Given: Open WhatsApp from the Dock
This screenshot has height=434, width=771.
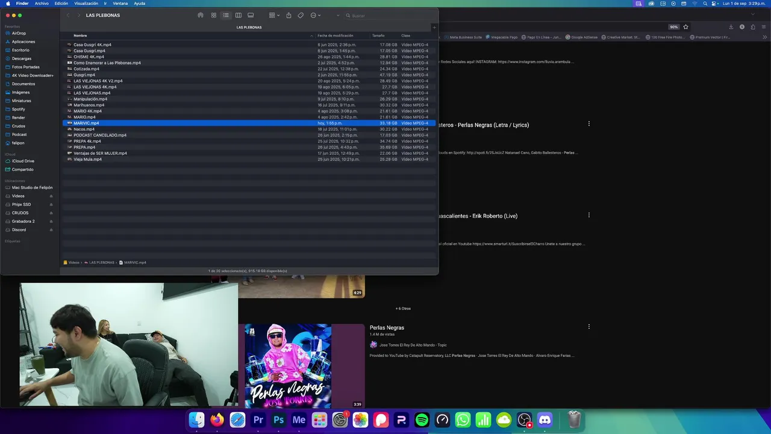Looking at the screenshot, I should click(463, 420).
